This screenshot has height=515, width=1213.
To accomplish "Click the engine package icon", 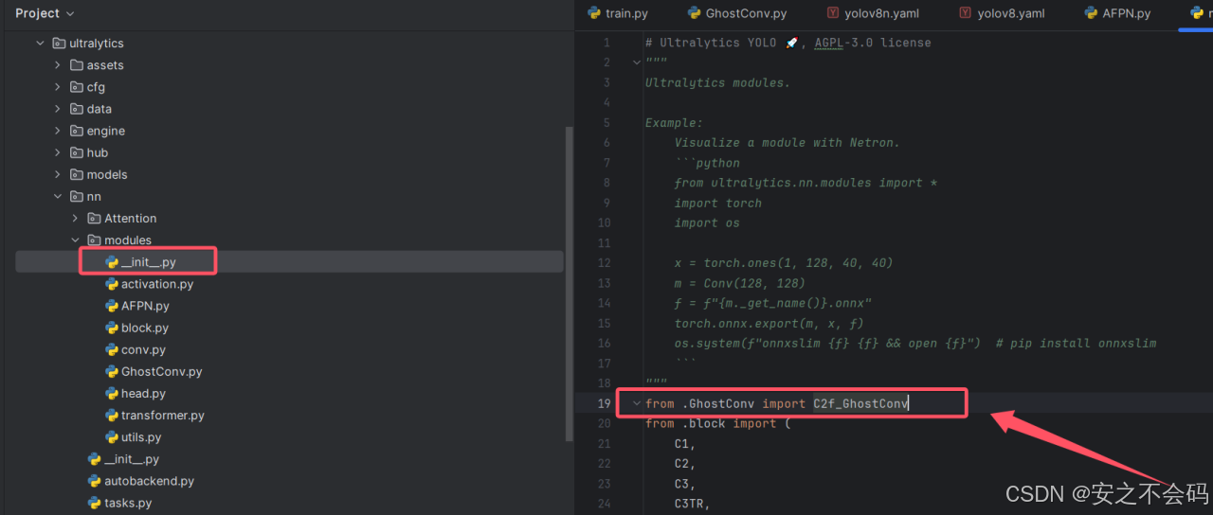I will coord(77,131).
